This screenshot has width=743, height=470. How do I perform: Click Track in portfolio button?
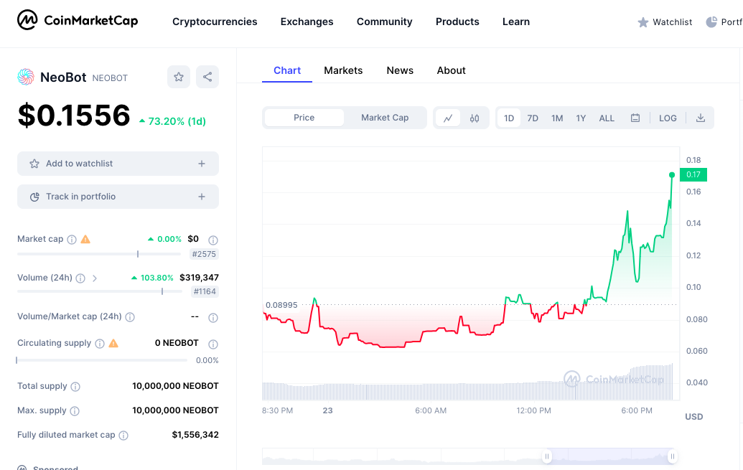[118, 196]
